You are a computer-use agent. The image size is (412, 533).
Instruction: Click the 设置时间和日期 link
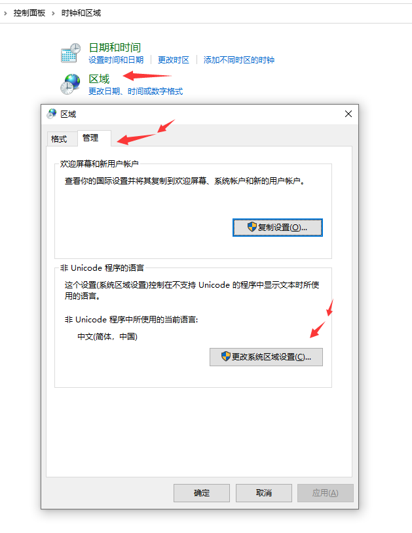(x=116, y=60)
